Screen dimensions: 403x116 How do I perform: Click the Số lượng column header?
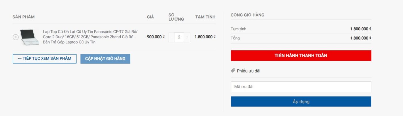coord(176,17)
